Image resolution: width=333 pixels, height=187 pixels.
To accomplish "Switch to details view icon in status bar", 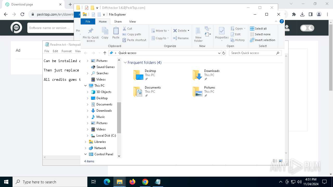I will pyautogui.click(x=275, y=161).
